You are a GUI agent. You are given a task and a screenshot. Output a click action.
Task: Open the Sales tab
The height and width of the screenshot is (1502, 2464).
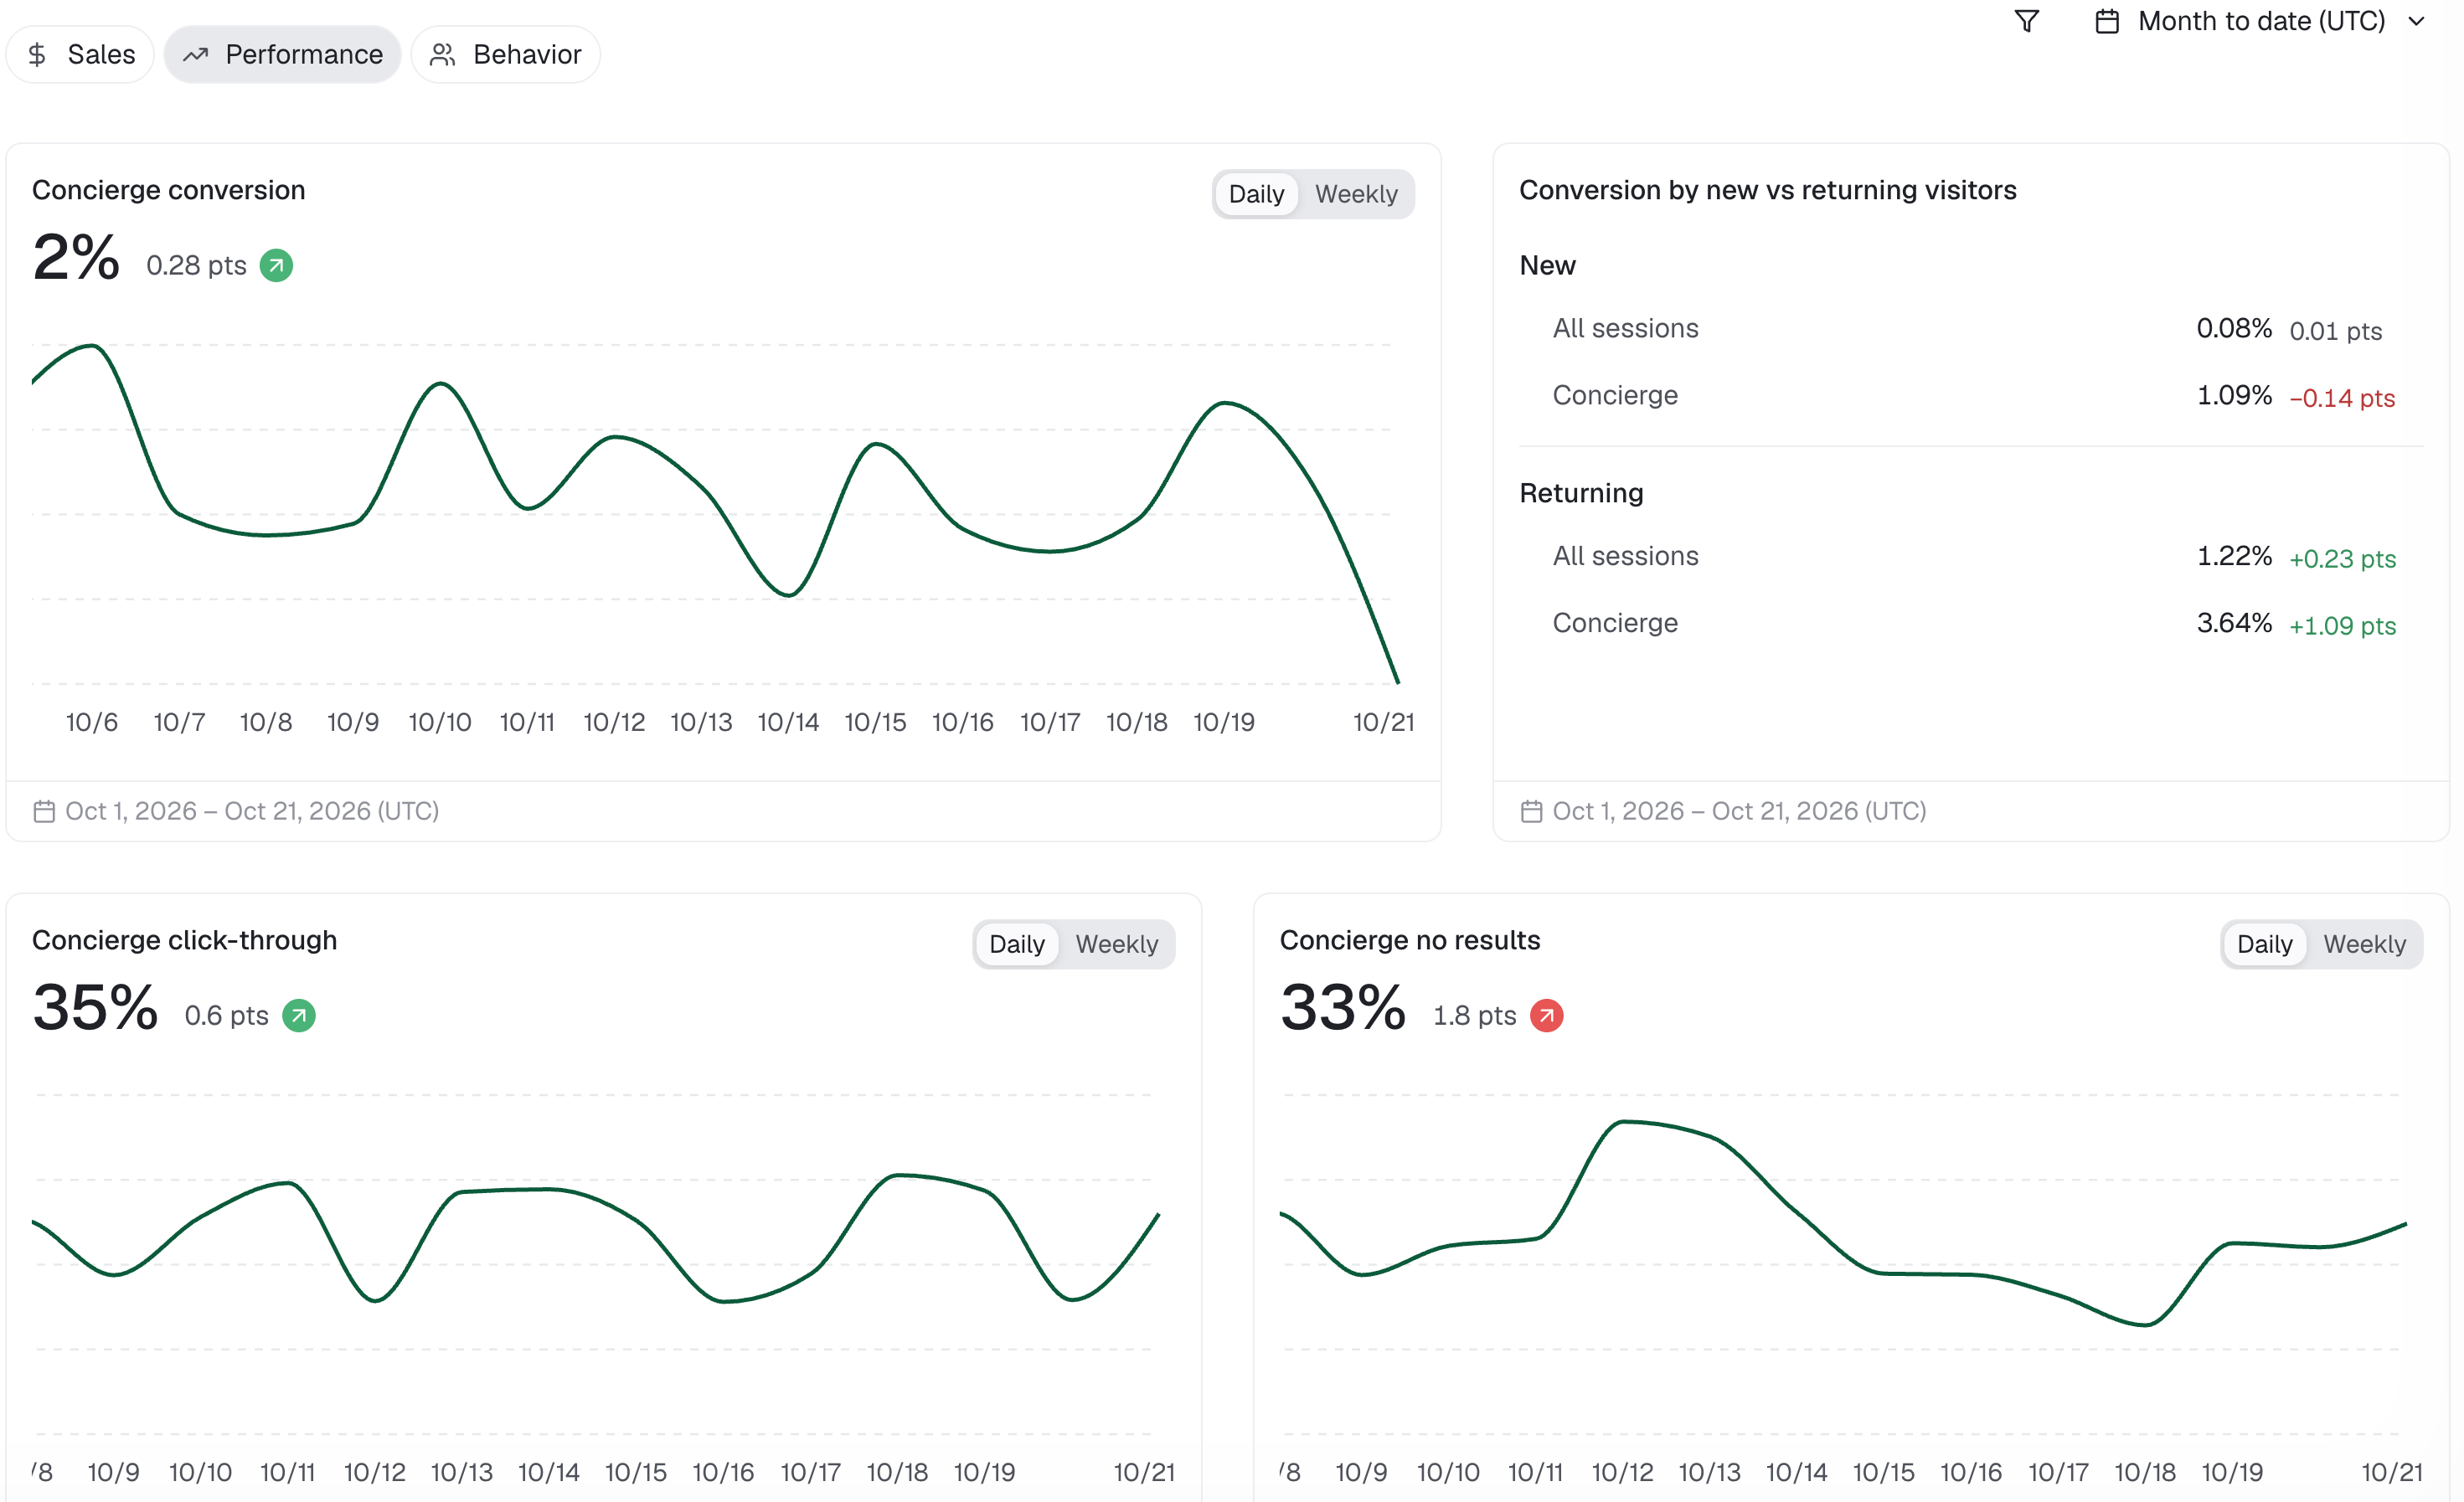(81, 54)
